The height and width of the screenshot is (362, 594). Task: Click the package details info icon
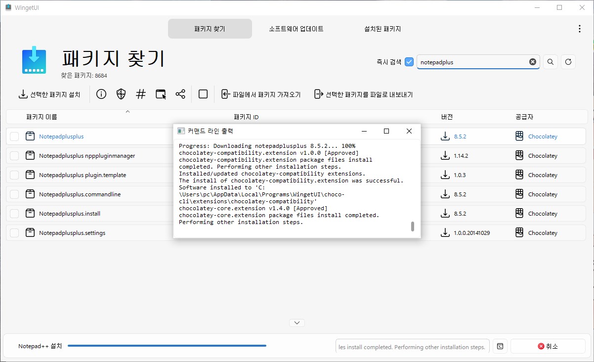click(101, 94)
